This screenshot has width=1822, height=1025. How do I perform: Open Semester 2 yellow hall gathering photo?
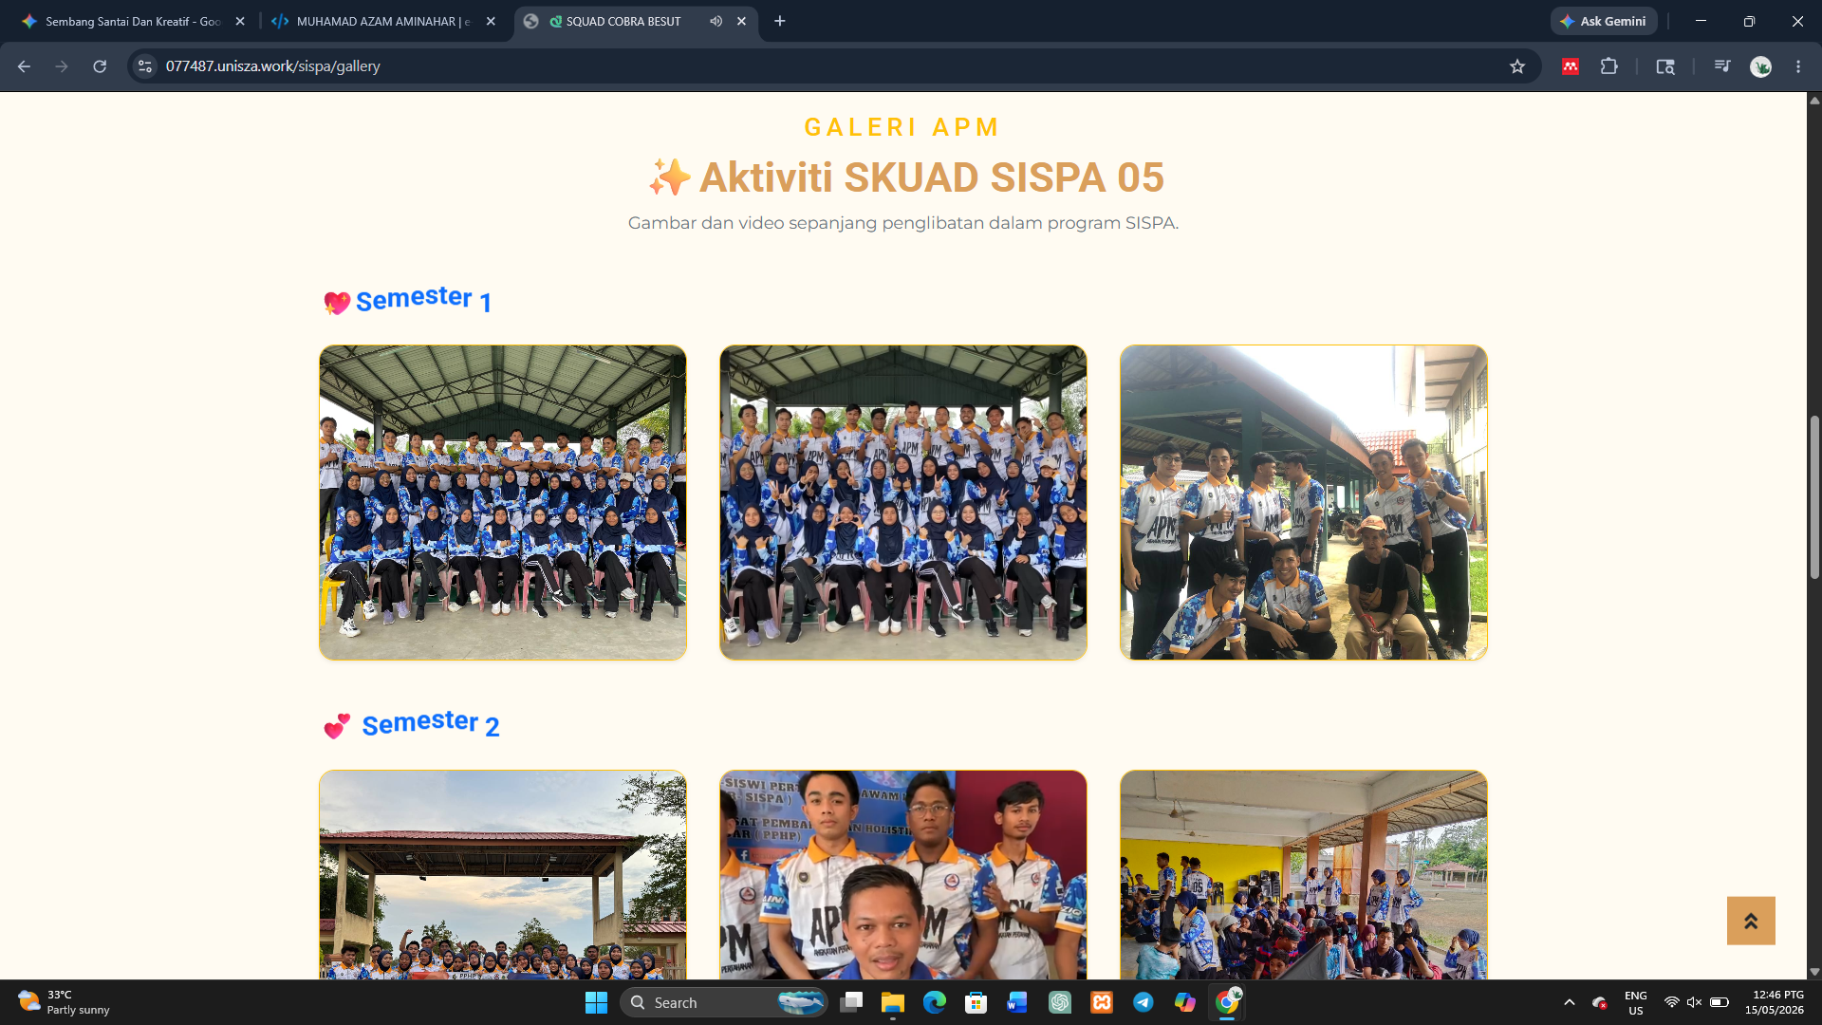tap(1304, 874)
